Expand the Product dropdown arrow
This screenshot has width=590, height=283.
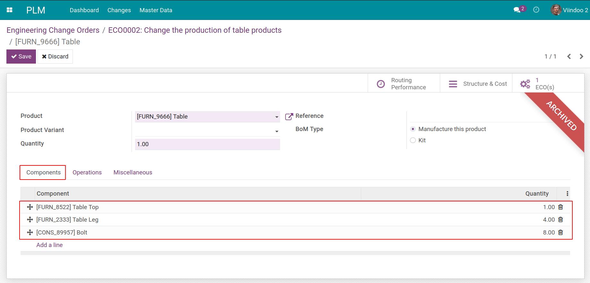click(x=277, y=117)
